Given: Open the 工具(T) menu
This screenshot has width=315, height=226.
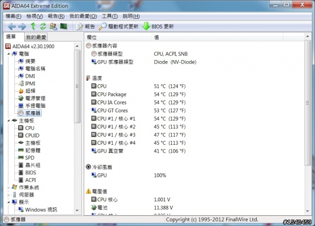Looking at the screenshot, I should [110, 16].
